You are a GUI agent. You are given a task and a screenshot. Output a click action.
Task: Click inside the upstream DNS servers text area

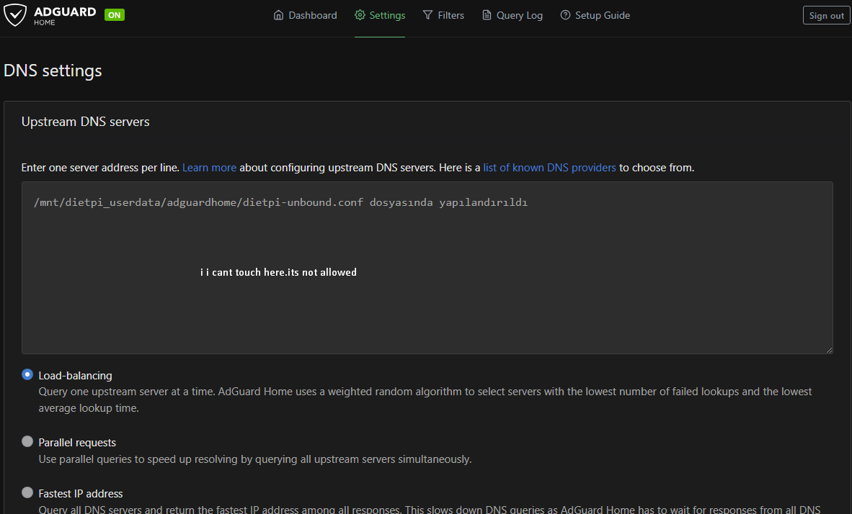(x=427, y=268)
